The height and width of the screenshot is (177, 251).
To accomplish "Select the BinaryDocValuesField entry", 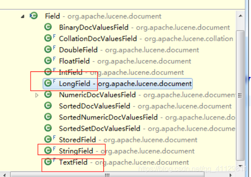I will 144,27.
